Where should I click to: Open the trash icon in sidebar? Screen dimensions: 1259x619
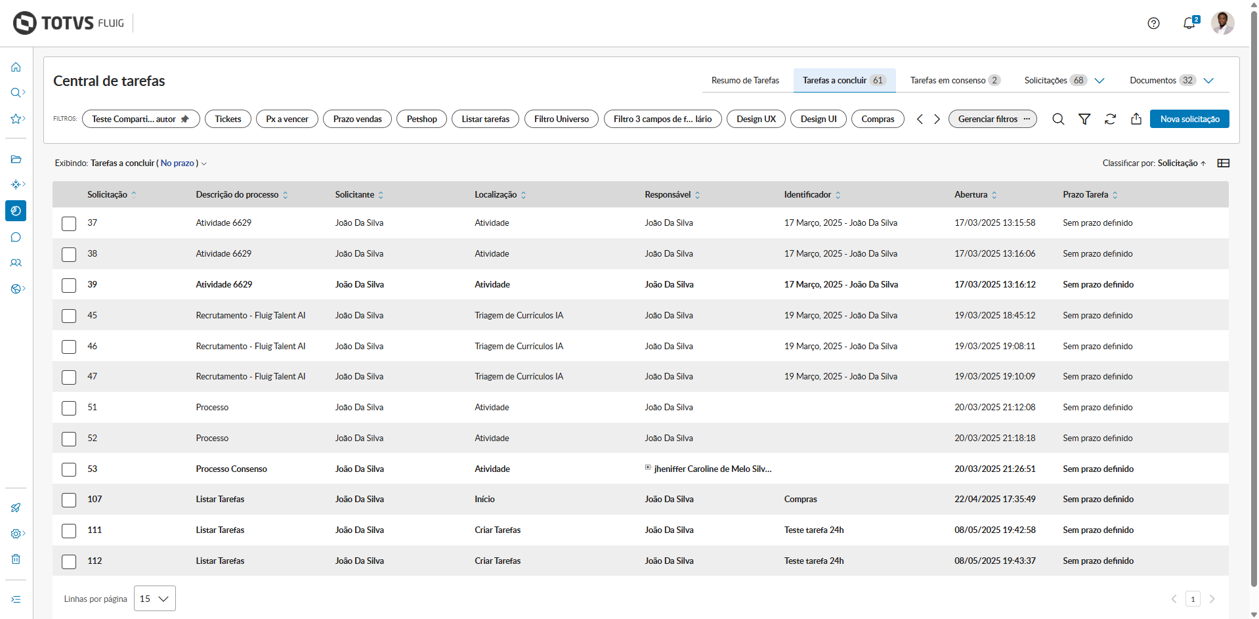click(16, 559)
